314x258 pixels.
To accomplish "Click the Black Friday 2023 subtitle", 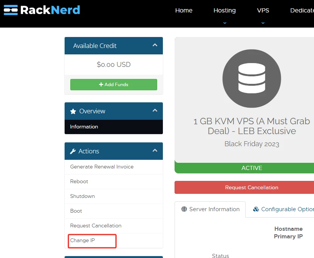I will [252, 144].
